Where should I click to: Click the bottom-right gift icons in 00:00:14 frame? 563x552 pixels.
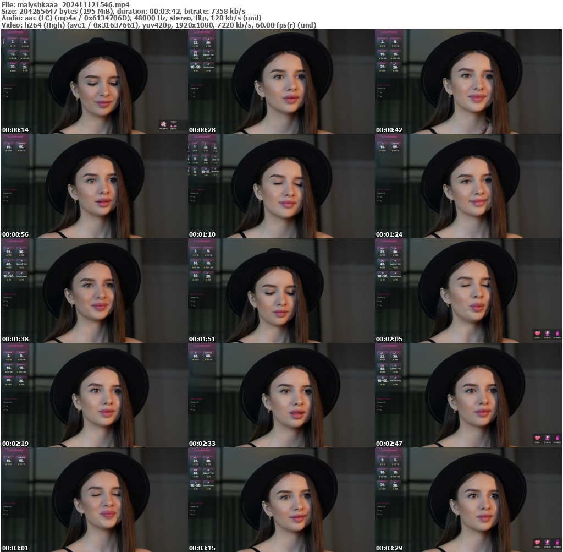[168, 125]
